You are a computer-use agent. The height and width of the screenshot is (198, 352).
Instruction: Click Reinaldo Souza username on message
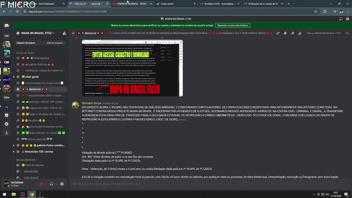point(91,103)
